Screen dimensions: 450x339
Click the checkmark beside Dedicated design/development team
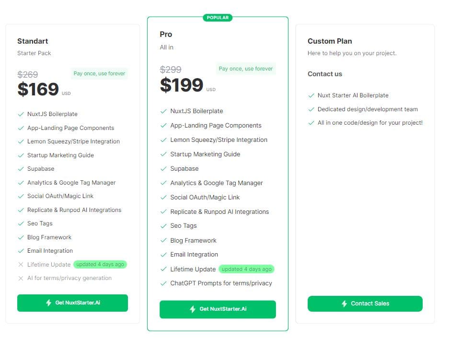pyautogui.click(x=311, y=109)
